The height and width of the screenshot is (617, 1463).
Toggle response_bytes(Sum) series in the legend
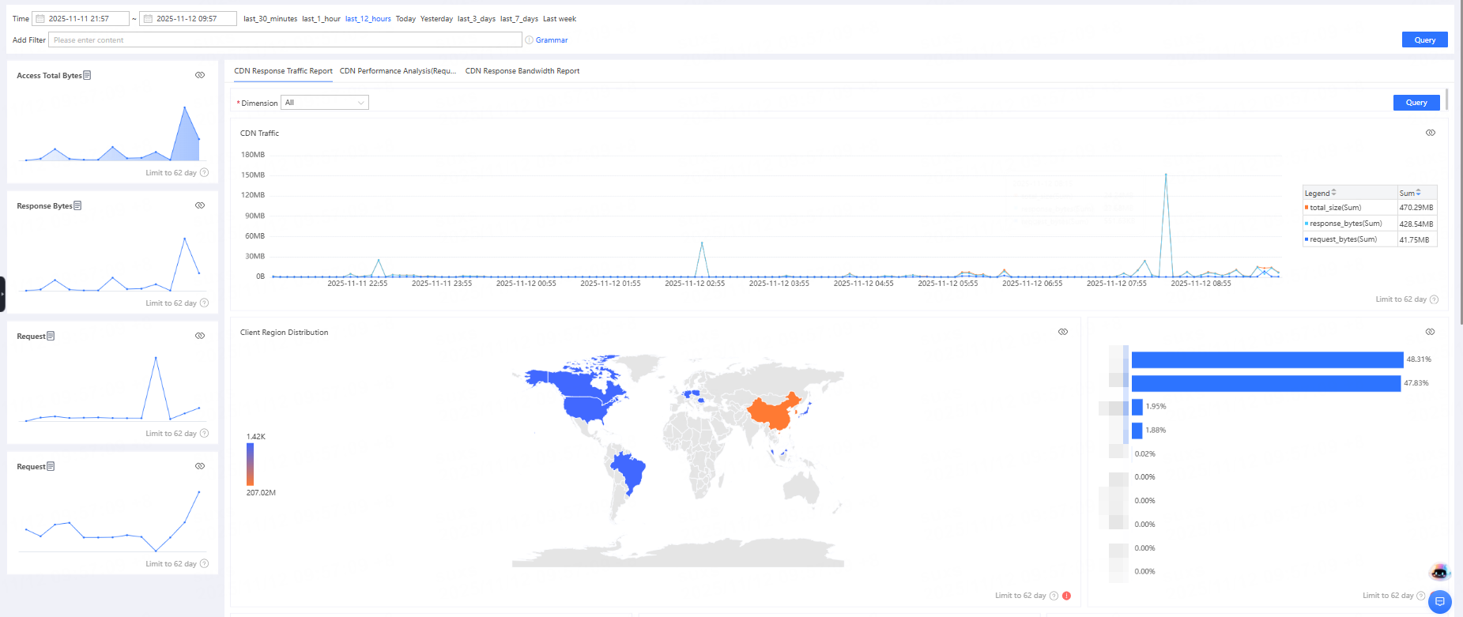click(1344, 224)
